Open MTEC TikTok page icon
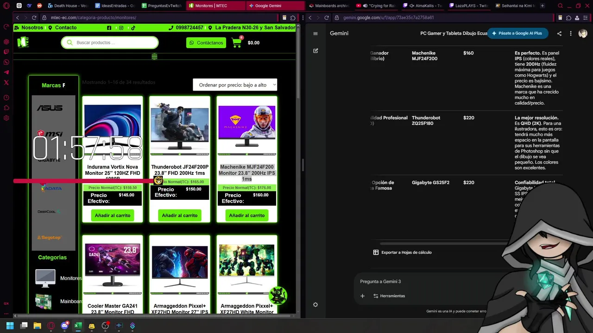The image size is (593, 333). click(x=133, y=28)
